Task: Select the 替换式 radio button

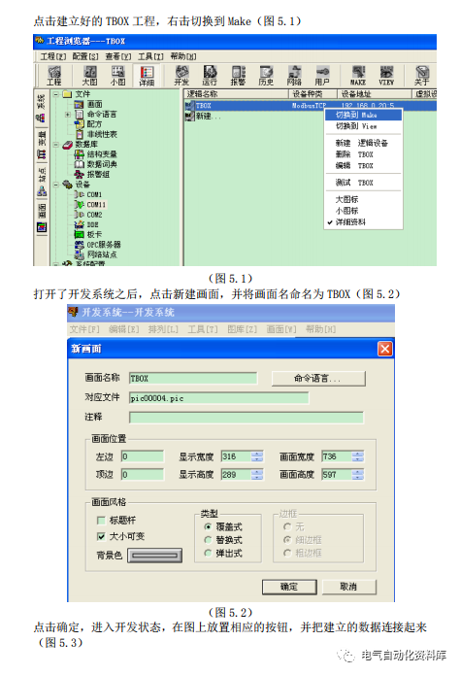Action: tap(208, 540)
